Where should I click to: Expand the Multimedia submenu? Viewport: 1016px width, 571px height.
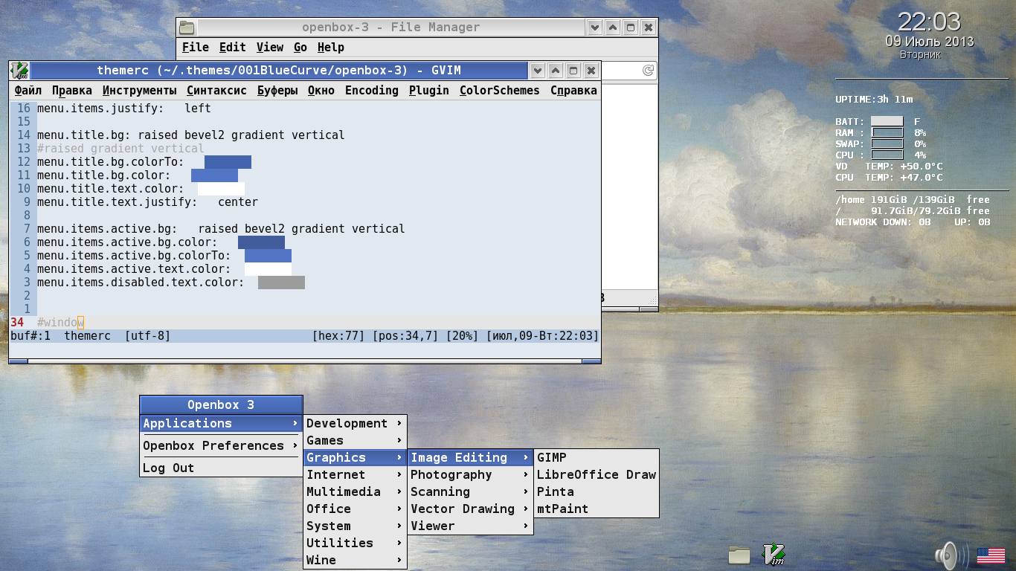point(355,492)
